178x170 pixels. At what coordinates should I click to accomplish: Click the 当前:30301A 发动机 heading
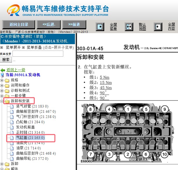click(x=23, y=75)
